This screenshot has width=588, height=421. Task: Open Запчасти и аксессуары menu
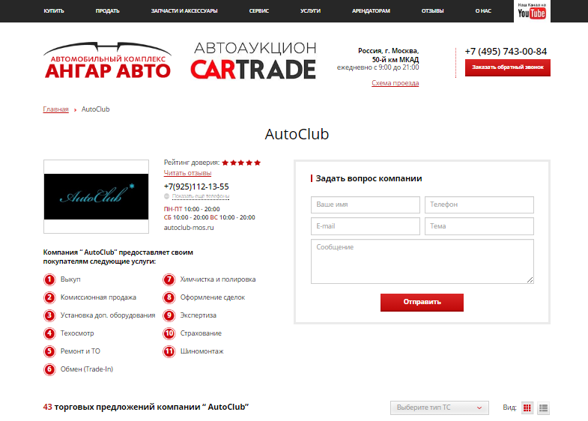click(184, 11)
